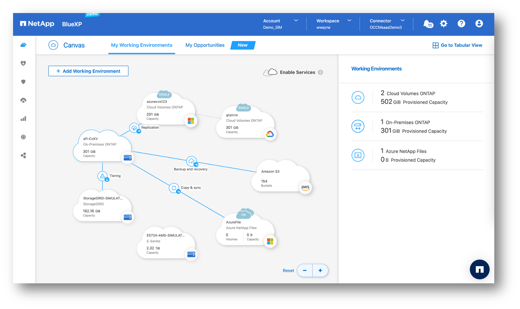This screenshot has width=520, height=309.
Task: Click 1 Azure NetApp Files text
Action: [403, 151]
